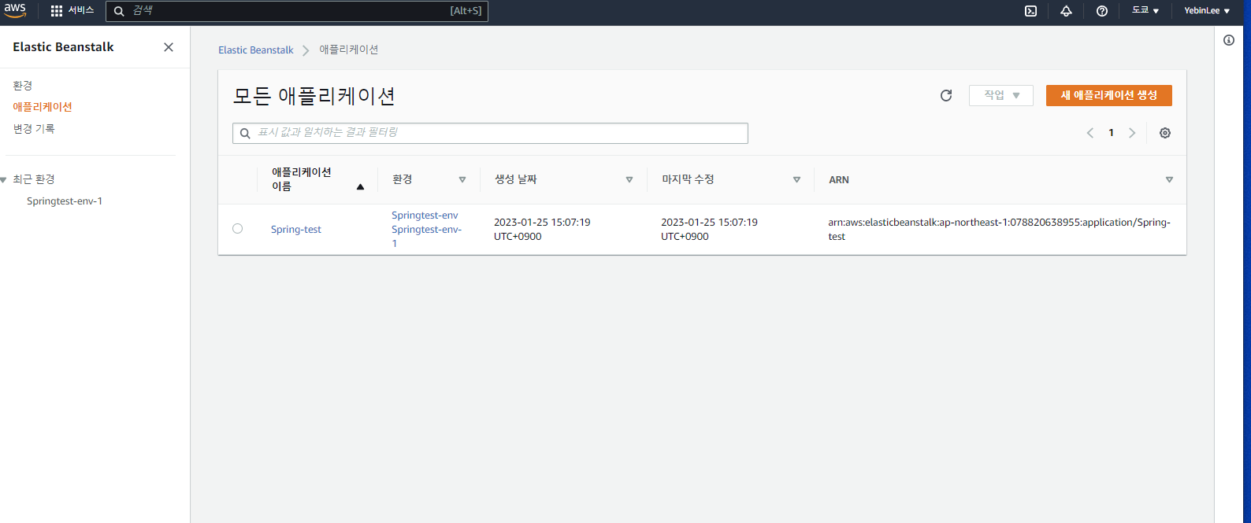Open the services grid menu icon

point(57,11)
